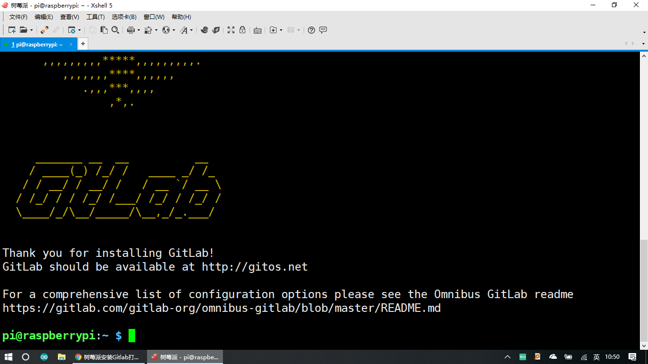This screenshot has height=364, width=648.
Task: Open the 窗口(W) menu
Action: 154,17
